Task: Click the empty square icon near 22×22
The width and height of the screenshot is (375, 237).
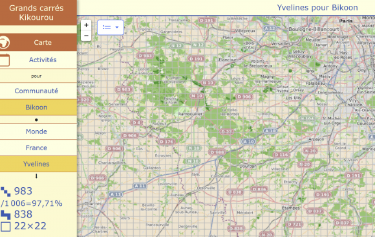Action: 6,227
